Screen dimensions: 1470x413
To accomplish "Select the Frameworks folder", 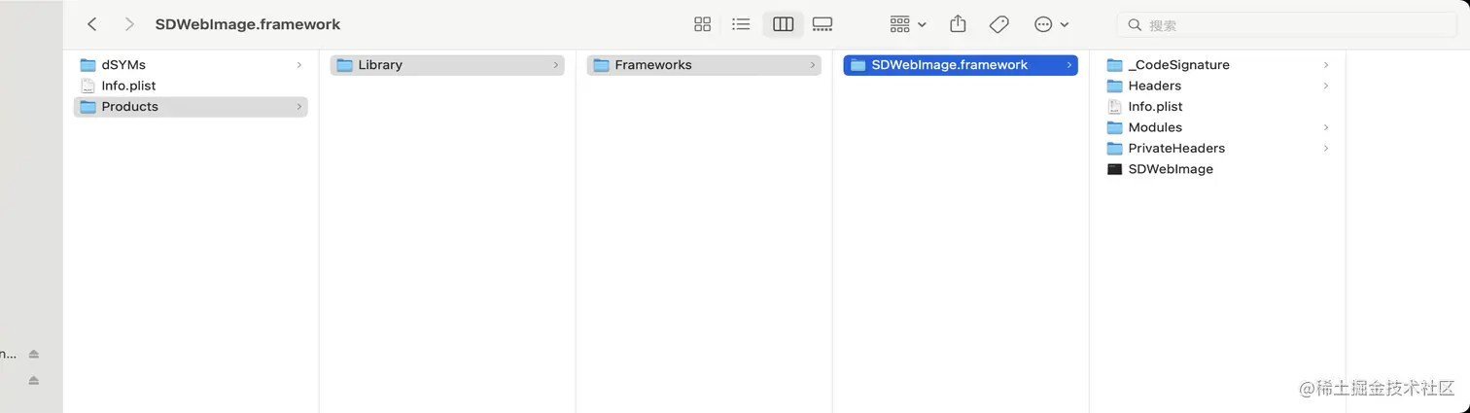I will click(704, 65).
